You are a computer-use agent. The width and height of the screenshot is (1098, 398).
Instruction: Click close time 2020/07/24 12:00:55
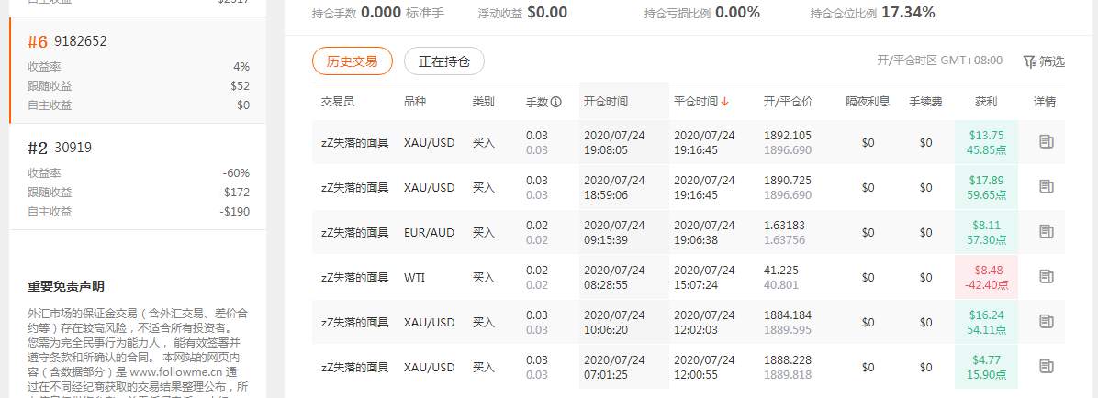coord(704,367)
